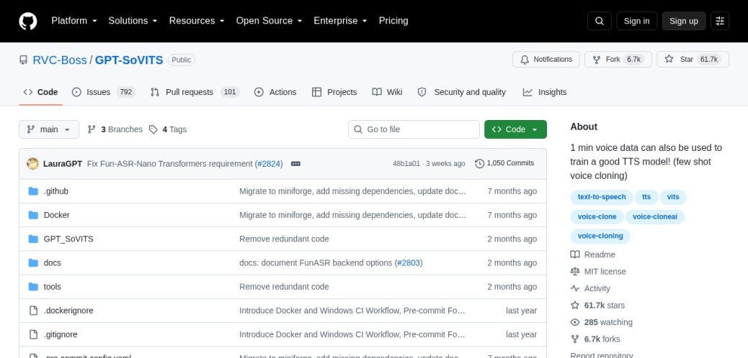Click the docs folder icon

(33, 263)
